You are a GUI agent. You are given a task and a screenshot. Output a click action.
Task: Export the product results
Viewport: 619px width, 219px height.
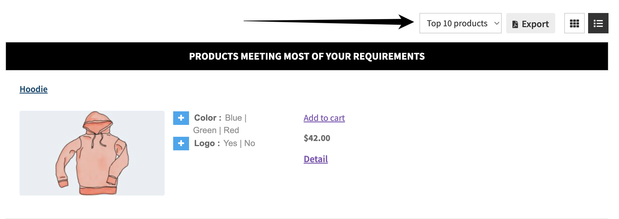tap(531, 23)
